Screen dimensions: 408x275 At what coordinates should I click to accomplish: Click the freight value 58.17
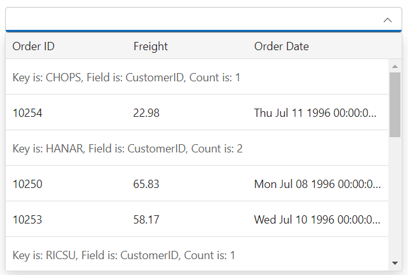(146, 219)
